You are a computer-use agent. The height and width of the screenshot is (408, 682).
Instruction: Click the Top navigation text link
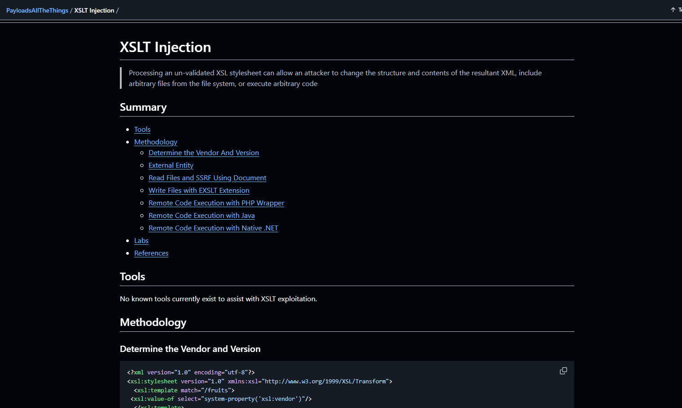679,9
